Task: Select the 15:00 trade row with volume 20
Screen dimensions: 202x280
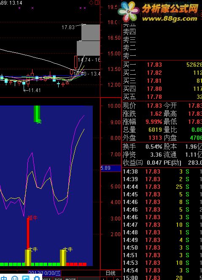Action: (162, 278)
